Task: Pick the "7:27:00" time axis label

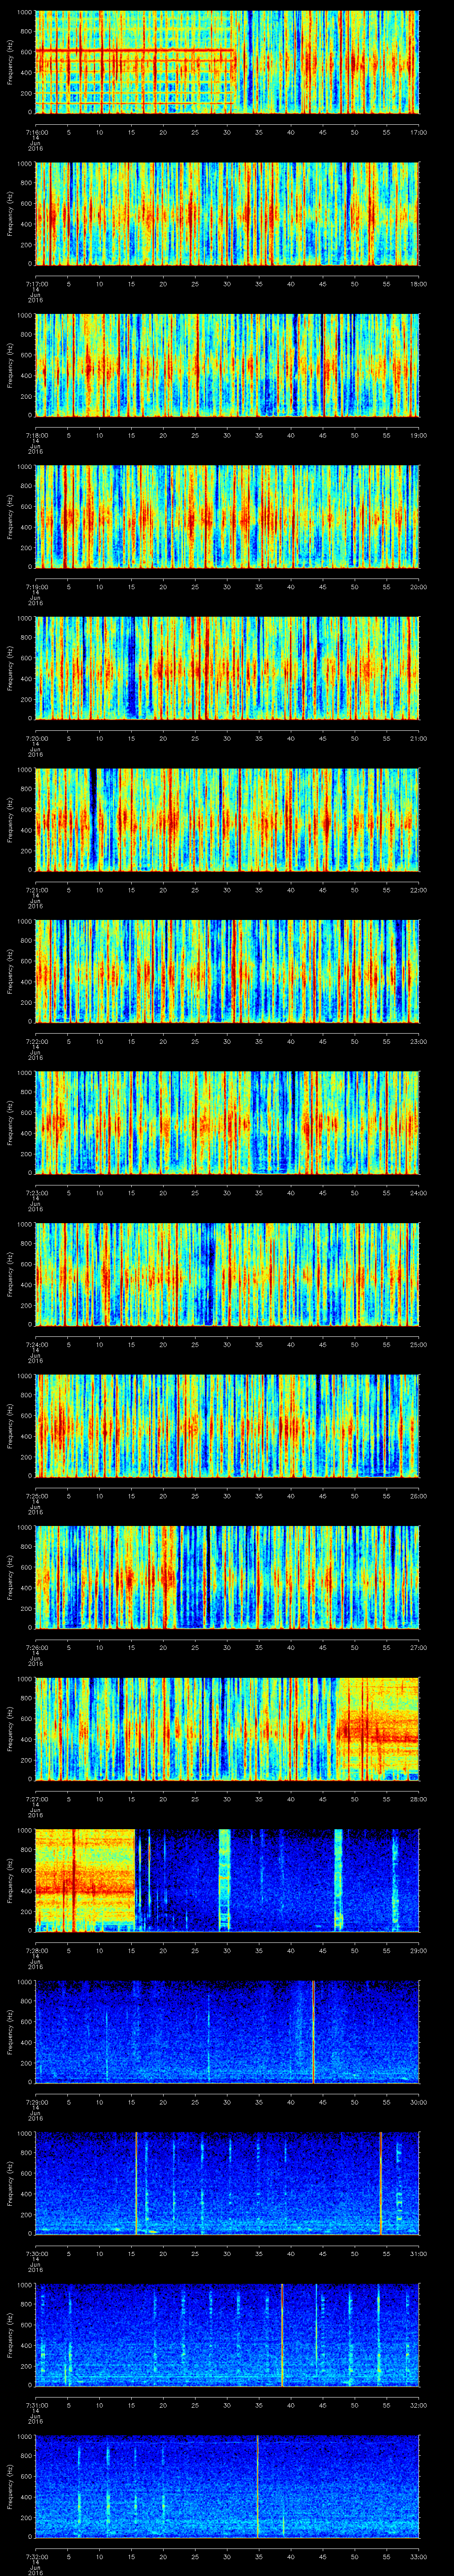Action: click(36, 1799)
